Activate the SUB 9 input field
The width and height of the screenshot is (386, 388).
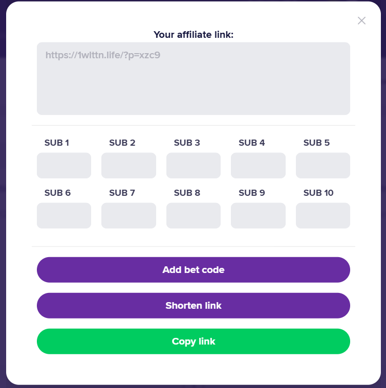pyautogui.click(x=258, y=216)
